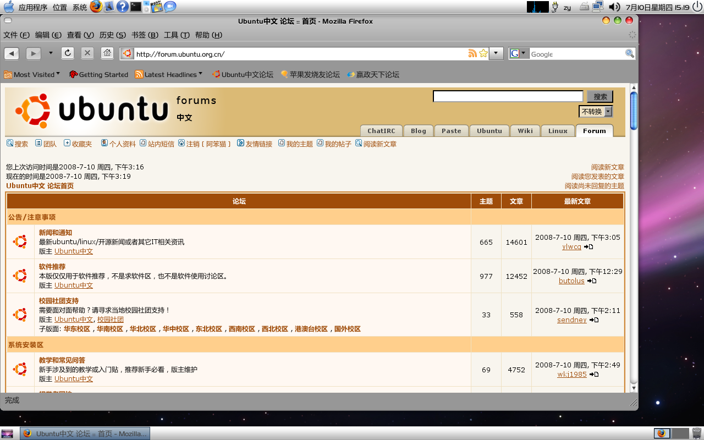The image size is (704, 440).
Task: Click the Ubuntu site favicon in address bar
Action: click(127, 53)
